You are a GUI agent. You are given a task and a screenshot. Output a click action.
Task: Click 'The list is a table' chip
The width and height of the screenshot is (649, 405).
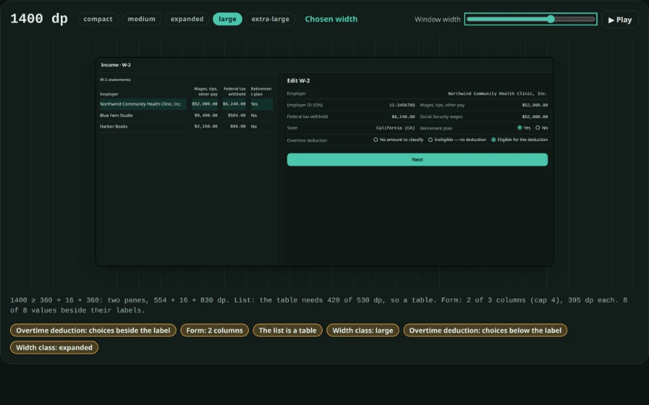tap(288, 331)
